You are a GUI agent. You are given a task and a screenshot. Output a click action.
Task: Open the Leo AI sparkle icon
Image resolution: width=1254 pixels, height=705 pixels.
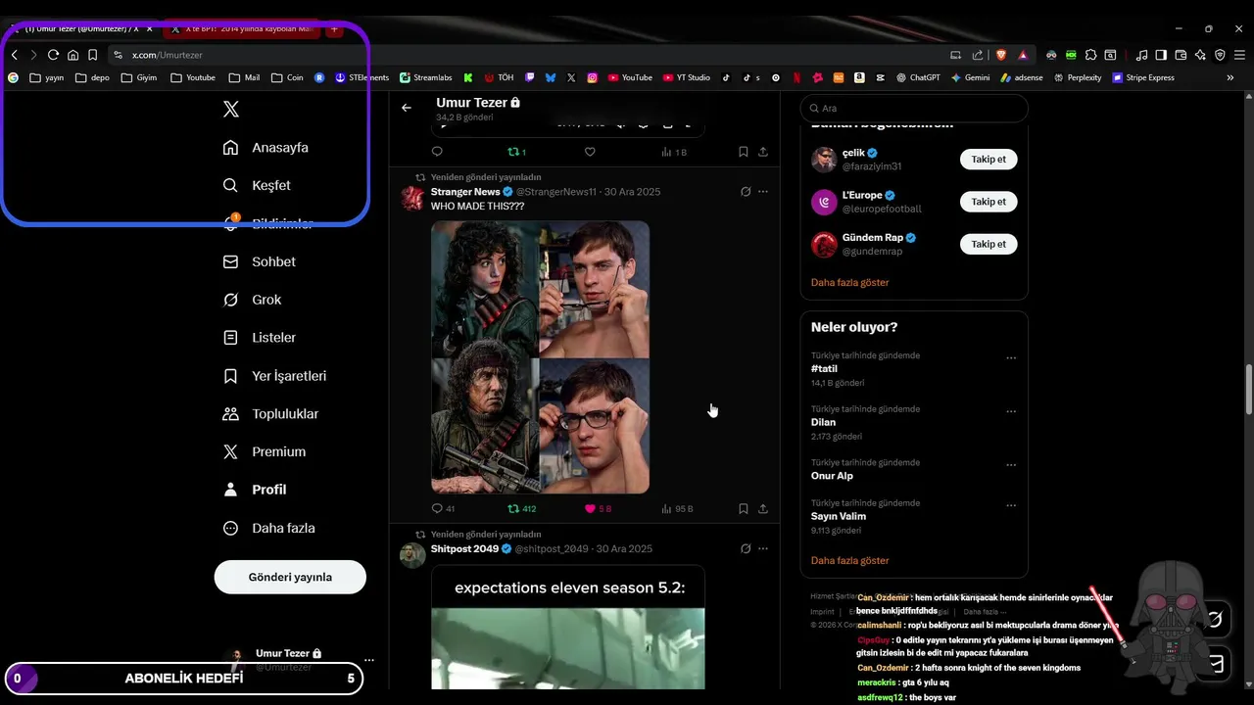tap(1200, 55)
